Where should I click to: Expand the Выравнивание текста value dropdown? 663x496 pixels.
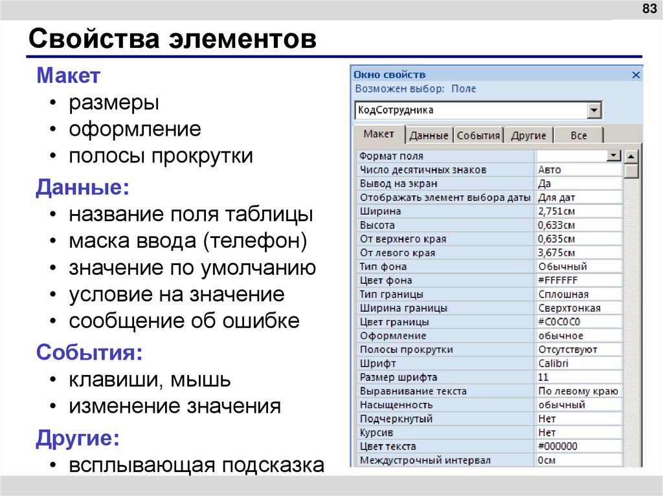(570, 391)
